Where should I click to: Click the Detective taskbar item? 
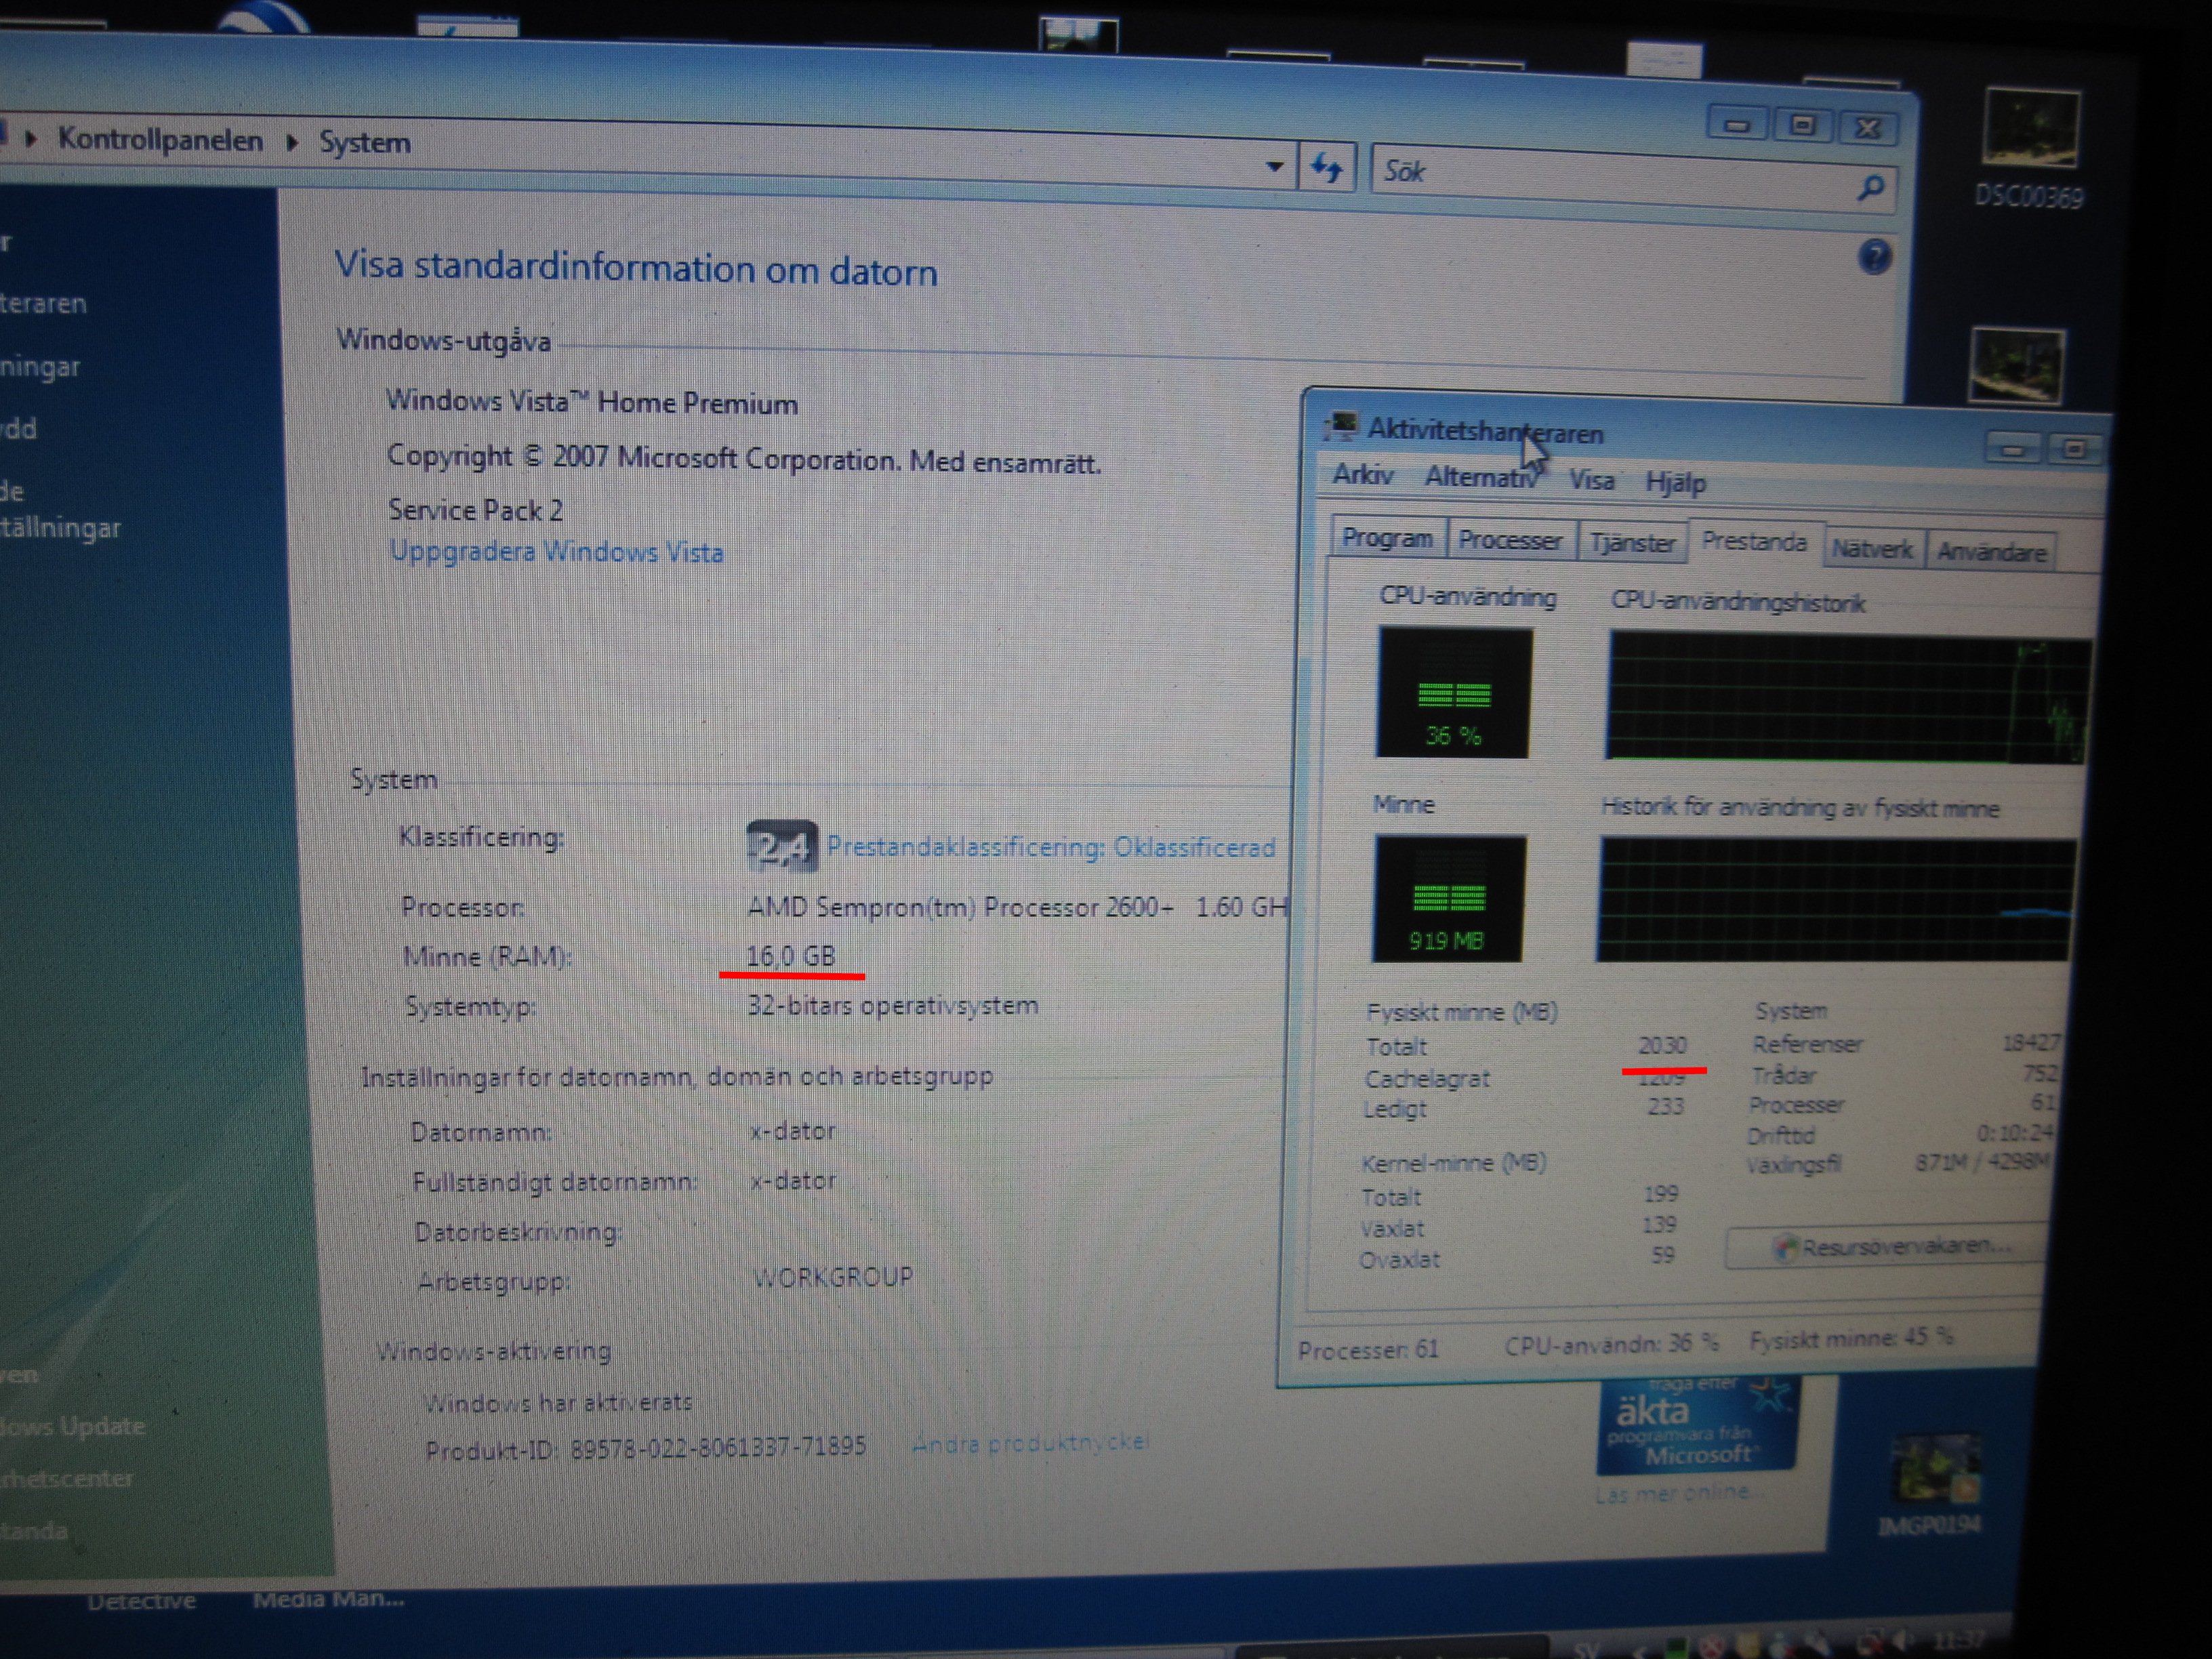[x=141, y=1601]
